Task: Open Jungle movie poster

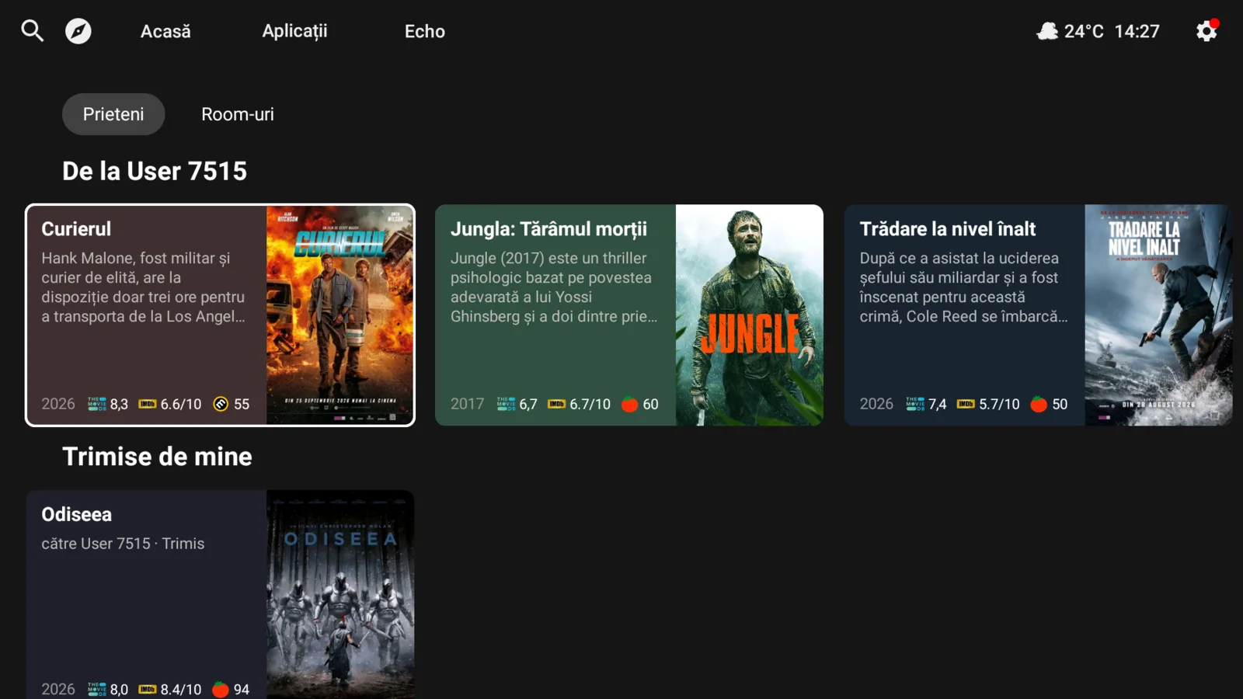Action: tap(749, 315)
